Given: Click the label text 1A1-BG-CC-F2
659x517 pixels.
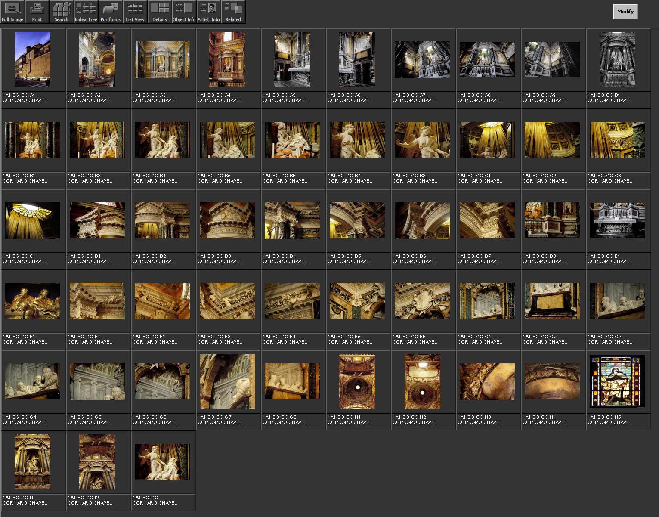Looking at the screenshot, I should point(149,337).
